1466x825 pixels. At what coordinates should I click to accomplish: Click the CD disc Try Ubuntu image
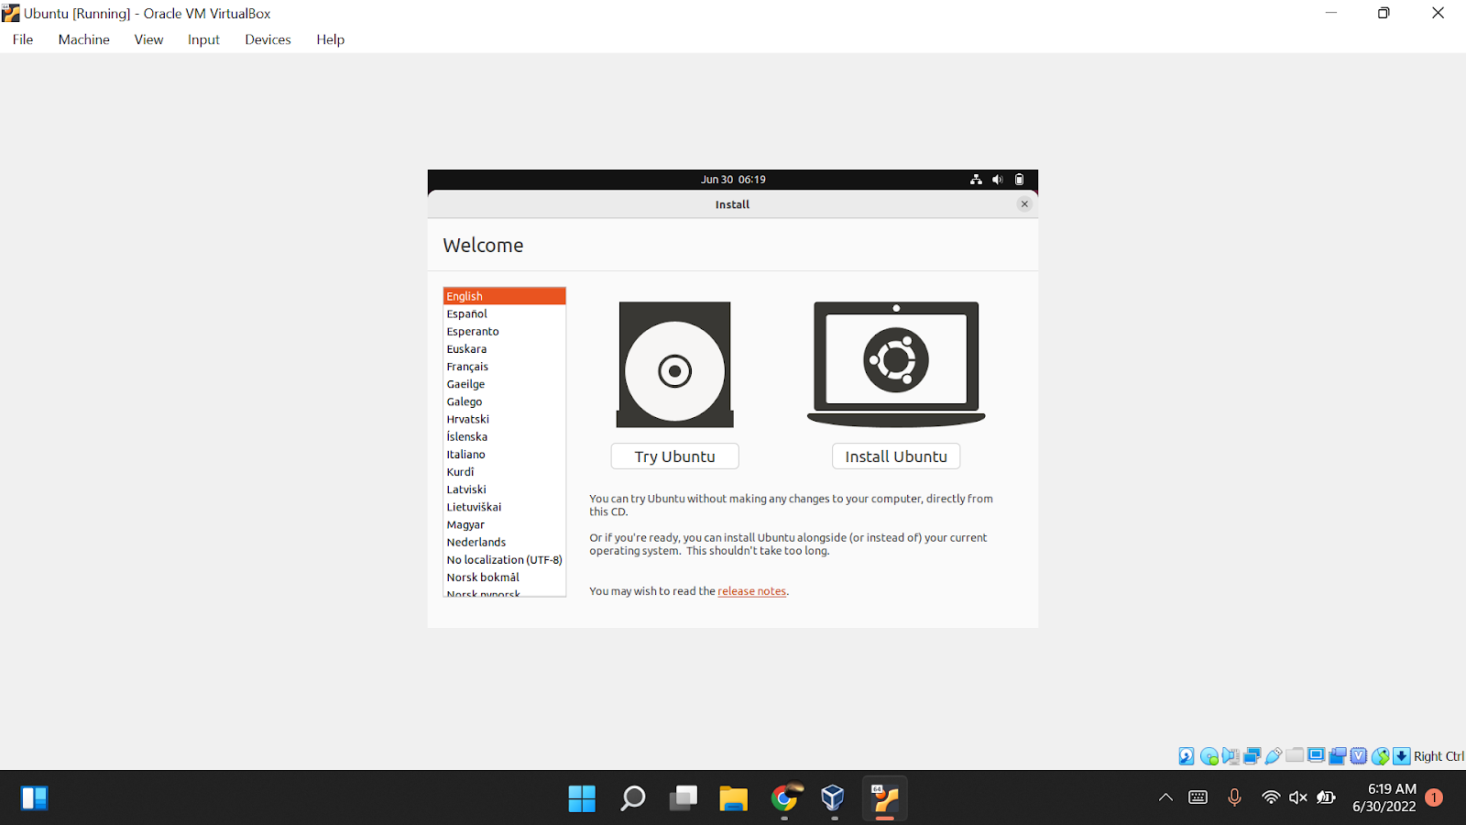point(675,365)
